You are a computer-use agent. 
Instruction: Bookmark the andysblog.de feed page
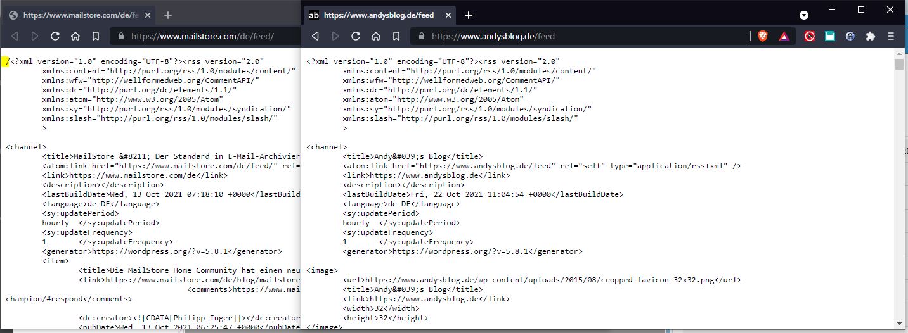pos(396,36)
